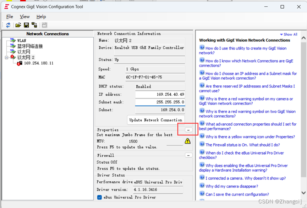Select 以太网 2 connection in tree
This screenshot has height=208, width=307.
point(26,58)
